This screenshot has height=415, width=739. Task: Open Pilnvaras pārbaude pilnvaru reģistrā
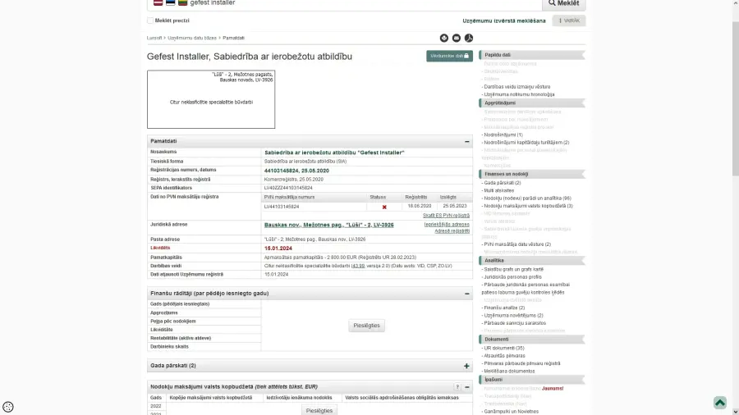521,363
